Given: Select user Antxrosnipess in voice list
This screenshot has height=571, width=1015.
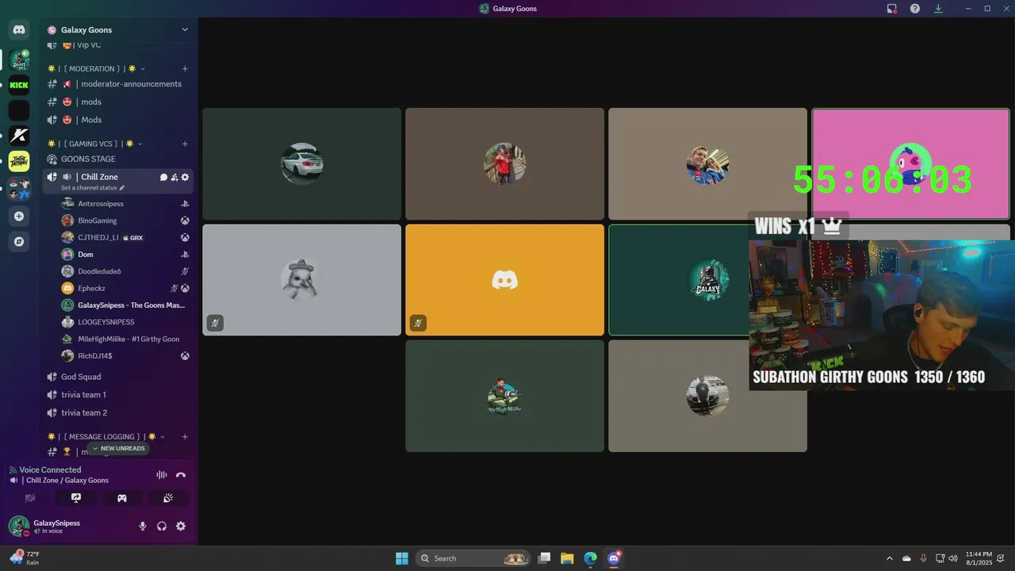Looking at the screenshot, I should pyautogui.click(x=124, y=204).
